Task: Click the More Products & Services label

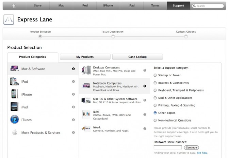Action: (41, 132)
